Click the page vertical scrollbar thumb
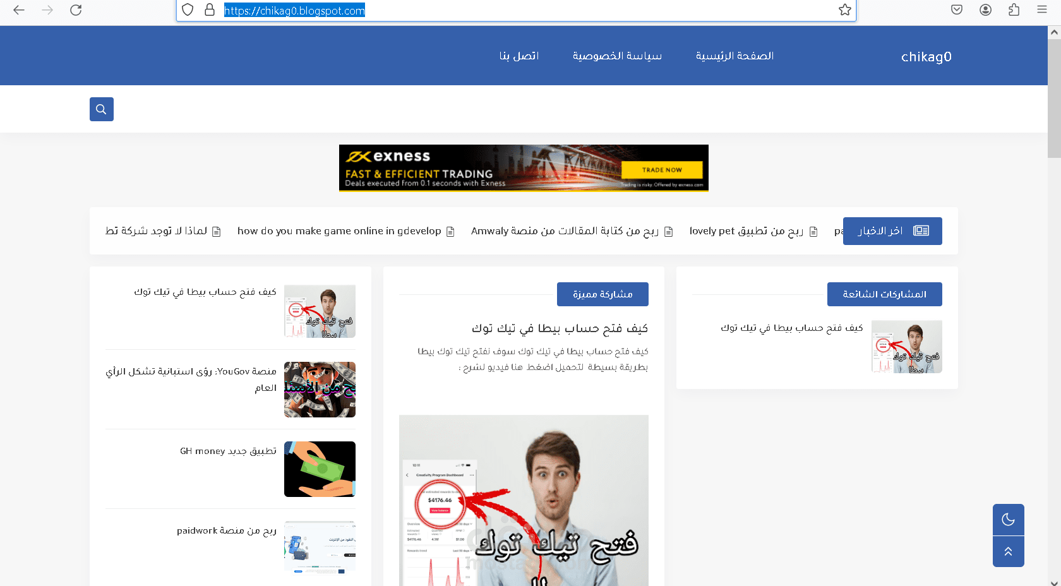The width and height of the screenshot is (1061, 586). [1054, 98]
